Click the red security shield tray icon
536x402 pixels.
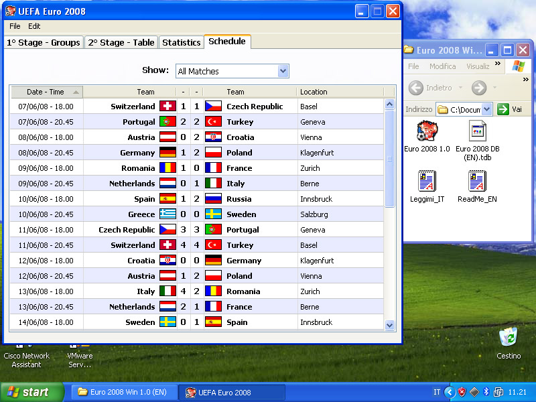tap(462, 392)
